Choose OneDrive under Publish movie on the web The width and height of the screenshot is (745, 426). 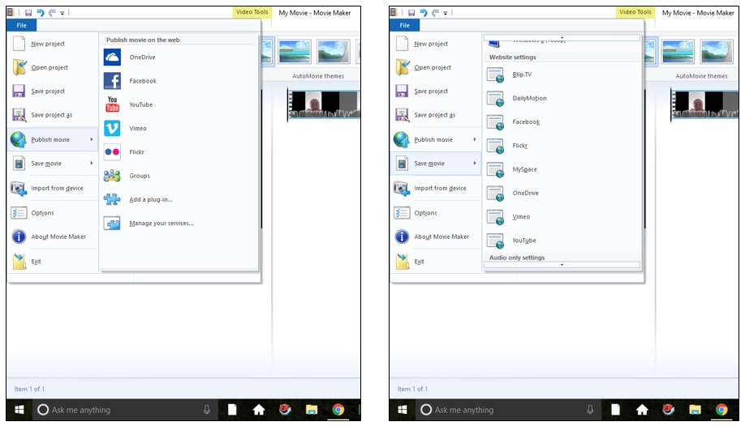tap(179, 58)
